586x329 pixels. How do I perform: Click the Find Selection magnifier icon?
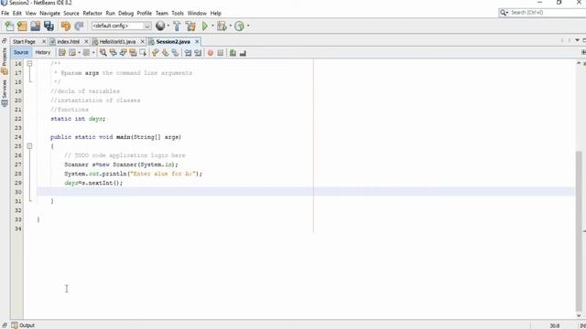point(103,53)
